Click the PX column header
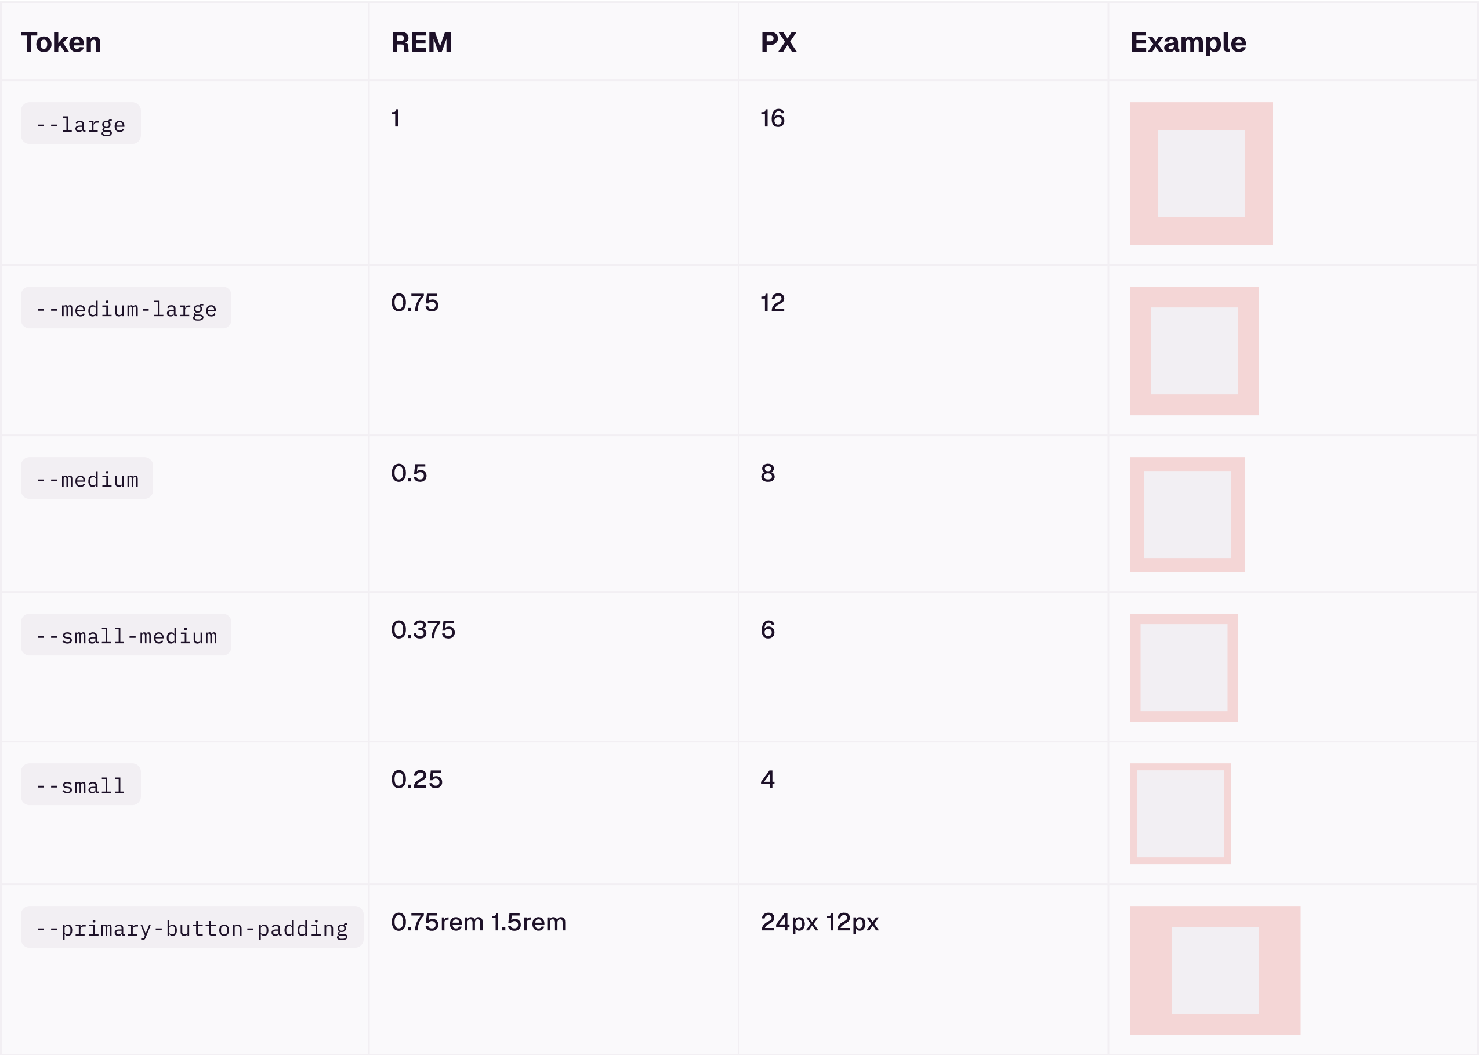Viewport: 1479px width, 1055px height. pos(778,42)
